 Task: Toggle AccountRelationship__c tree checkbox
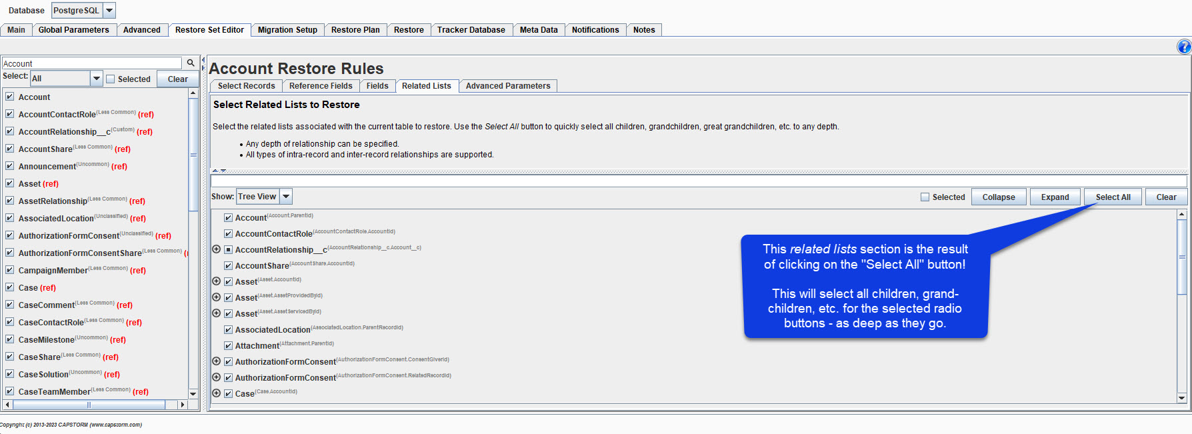point(228,249)
